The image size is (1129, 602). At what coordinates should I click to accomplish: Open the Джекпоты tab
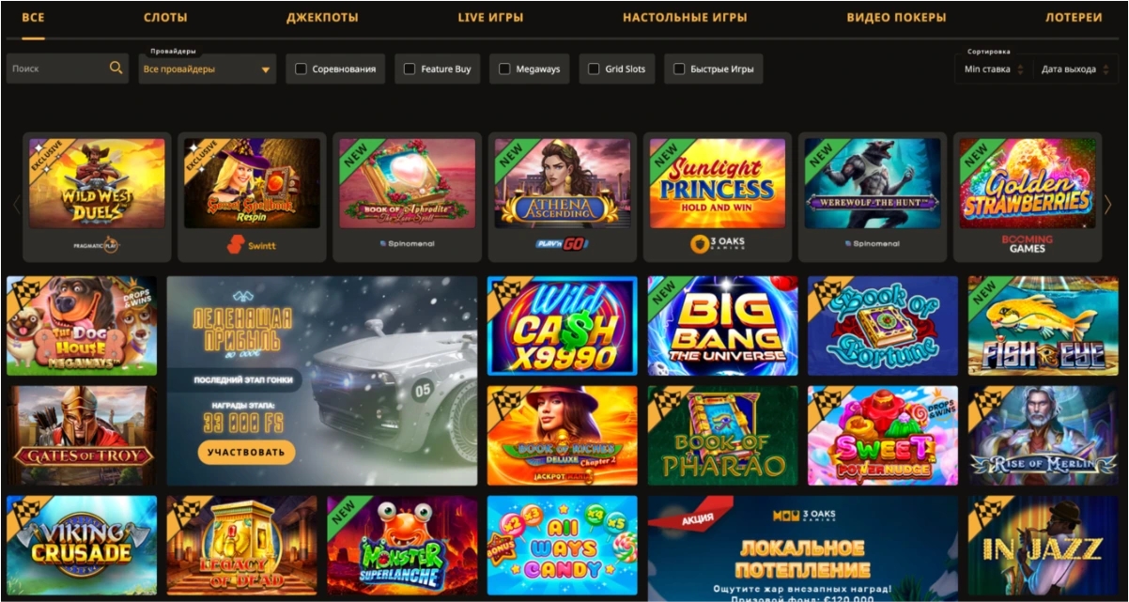[x=322, y=17]
